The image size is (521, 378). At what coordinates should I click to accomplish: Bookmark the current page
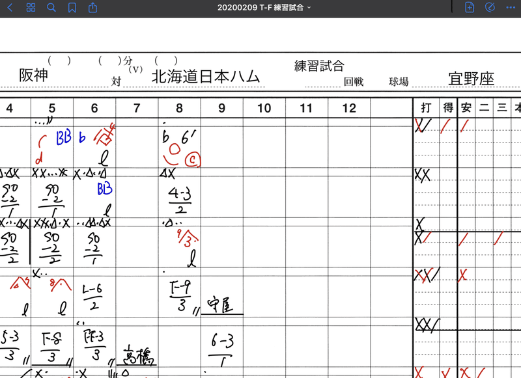(x=72, y=7)
